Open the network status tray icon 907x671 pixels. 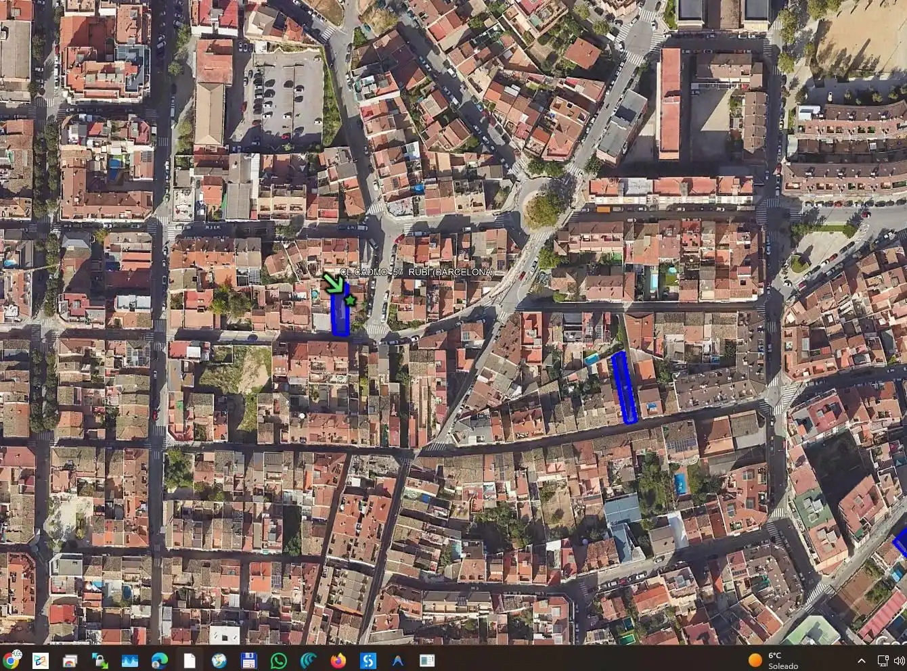883,660
